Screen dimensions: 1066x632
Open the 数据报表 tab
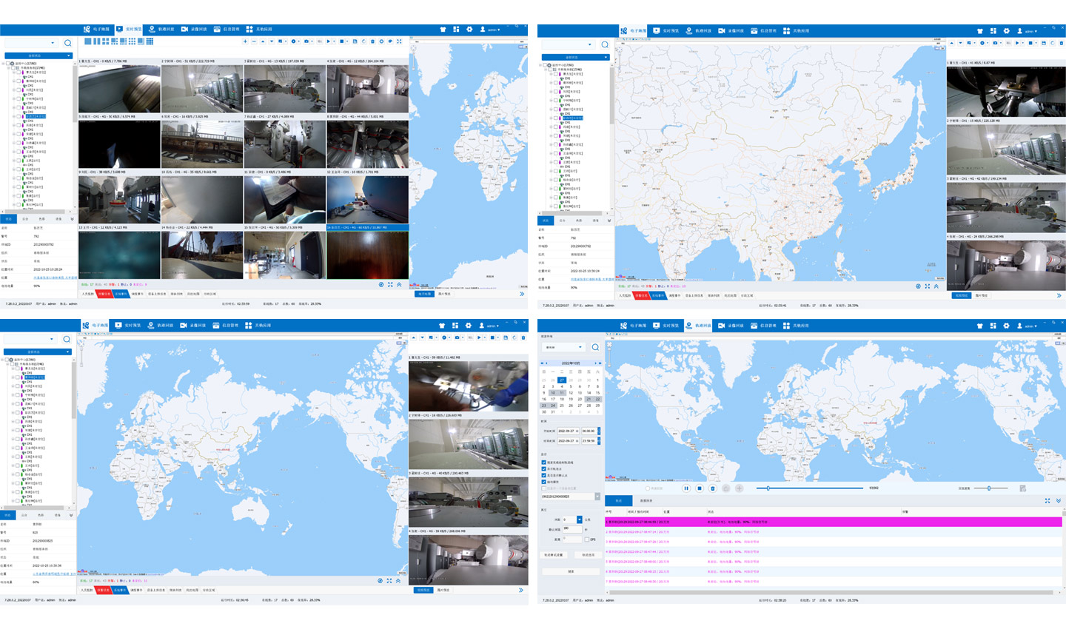(x=646, y=501)
